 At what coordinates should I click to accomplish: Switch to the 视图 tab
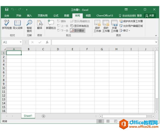(x=88, y=15)
